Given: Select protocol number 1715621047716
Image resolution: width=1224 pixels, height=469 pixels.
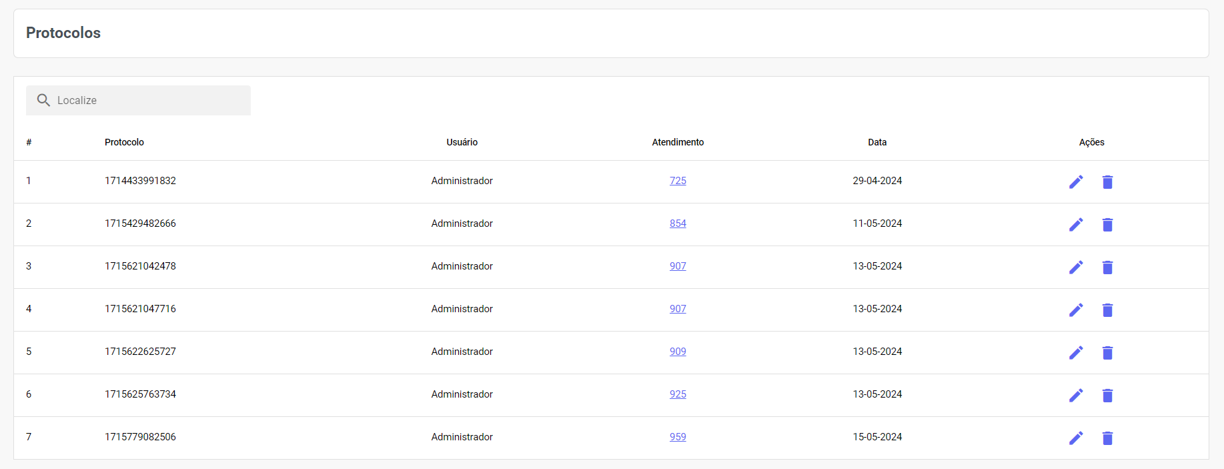Looking at the screenshot, I should click(x=140, y=309).
